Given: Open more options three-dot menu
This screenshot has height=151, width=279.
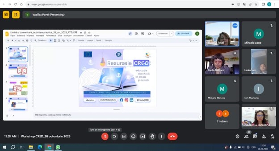Looking at the screenshot, I should pyautogui.click(x=161, y=136).
